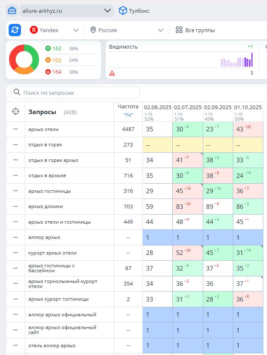Open Все группы groups selector
This screenshot has height=355, width=267.
click(x=195, y=30)
